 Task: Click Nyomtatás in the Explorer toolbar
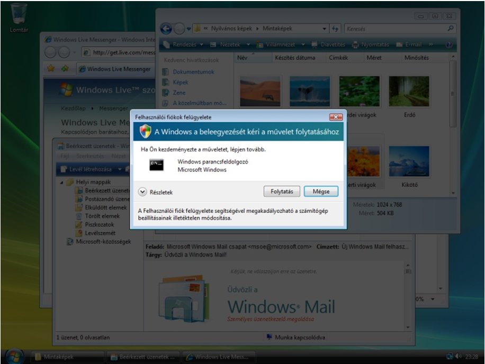371,44
